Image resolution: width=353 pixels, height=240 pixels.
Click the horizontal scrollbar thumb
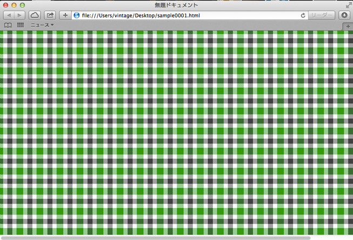click(156, 238)
